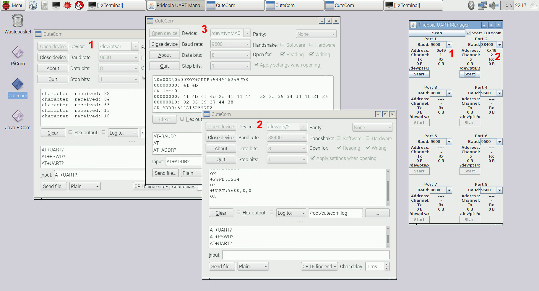Launch the web browser globe icon
The width and height of the screenshot is (539, 291).
(33, 5)
